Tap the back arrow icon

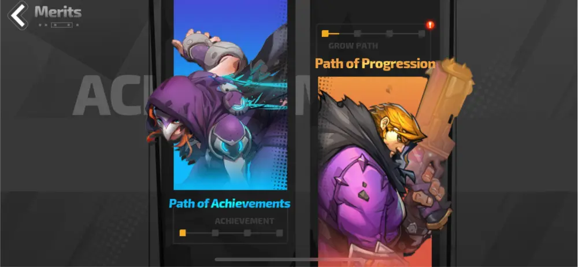click(x=18, y=15)
